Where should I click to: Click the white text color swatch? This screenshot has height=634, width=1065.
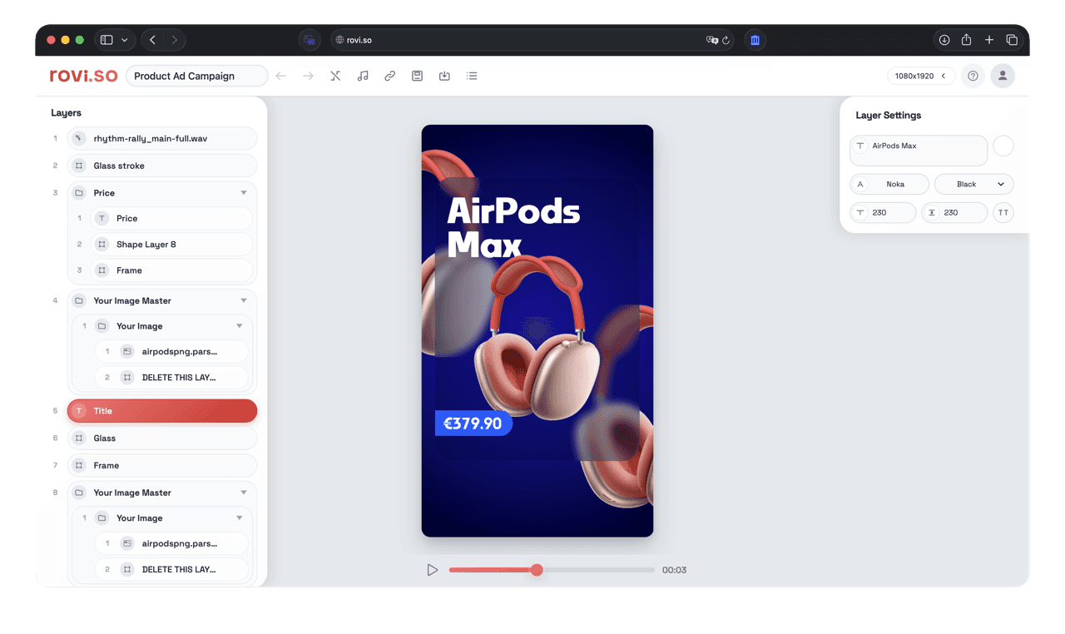(1003, 146)
